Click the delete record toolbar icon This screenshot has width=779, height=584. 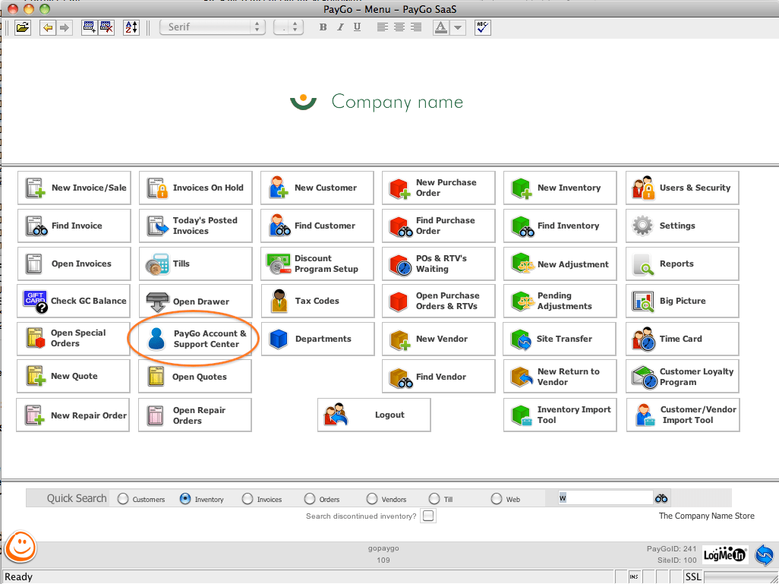(x=106, y=27)
